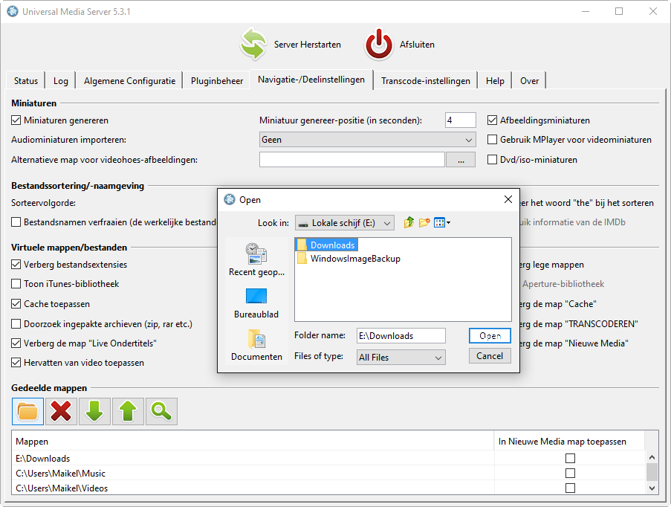Check Nieuwe Media box for E:\Downloads
Image resolution: width=671 pixels, height=507 pixels.
pos(570,459)
